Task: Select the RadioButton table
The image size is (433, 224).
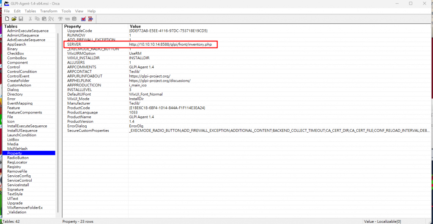Action: coord(18,158)
